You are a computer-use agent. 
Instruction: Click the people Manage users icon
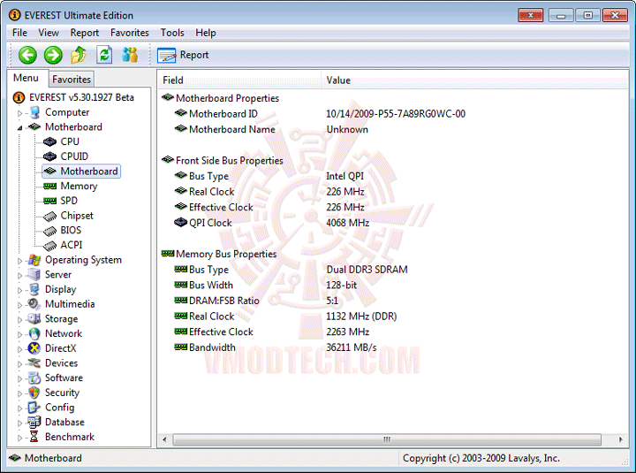130,55
